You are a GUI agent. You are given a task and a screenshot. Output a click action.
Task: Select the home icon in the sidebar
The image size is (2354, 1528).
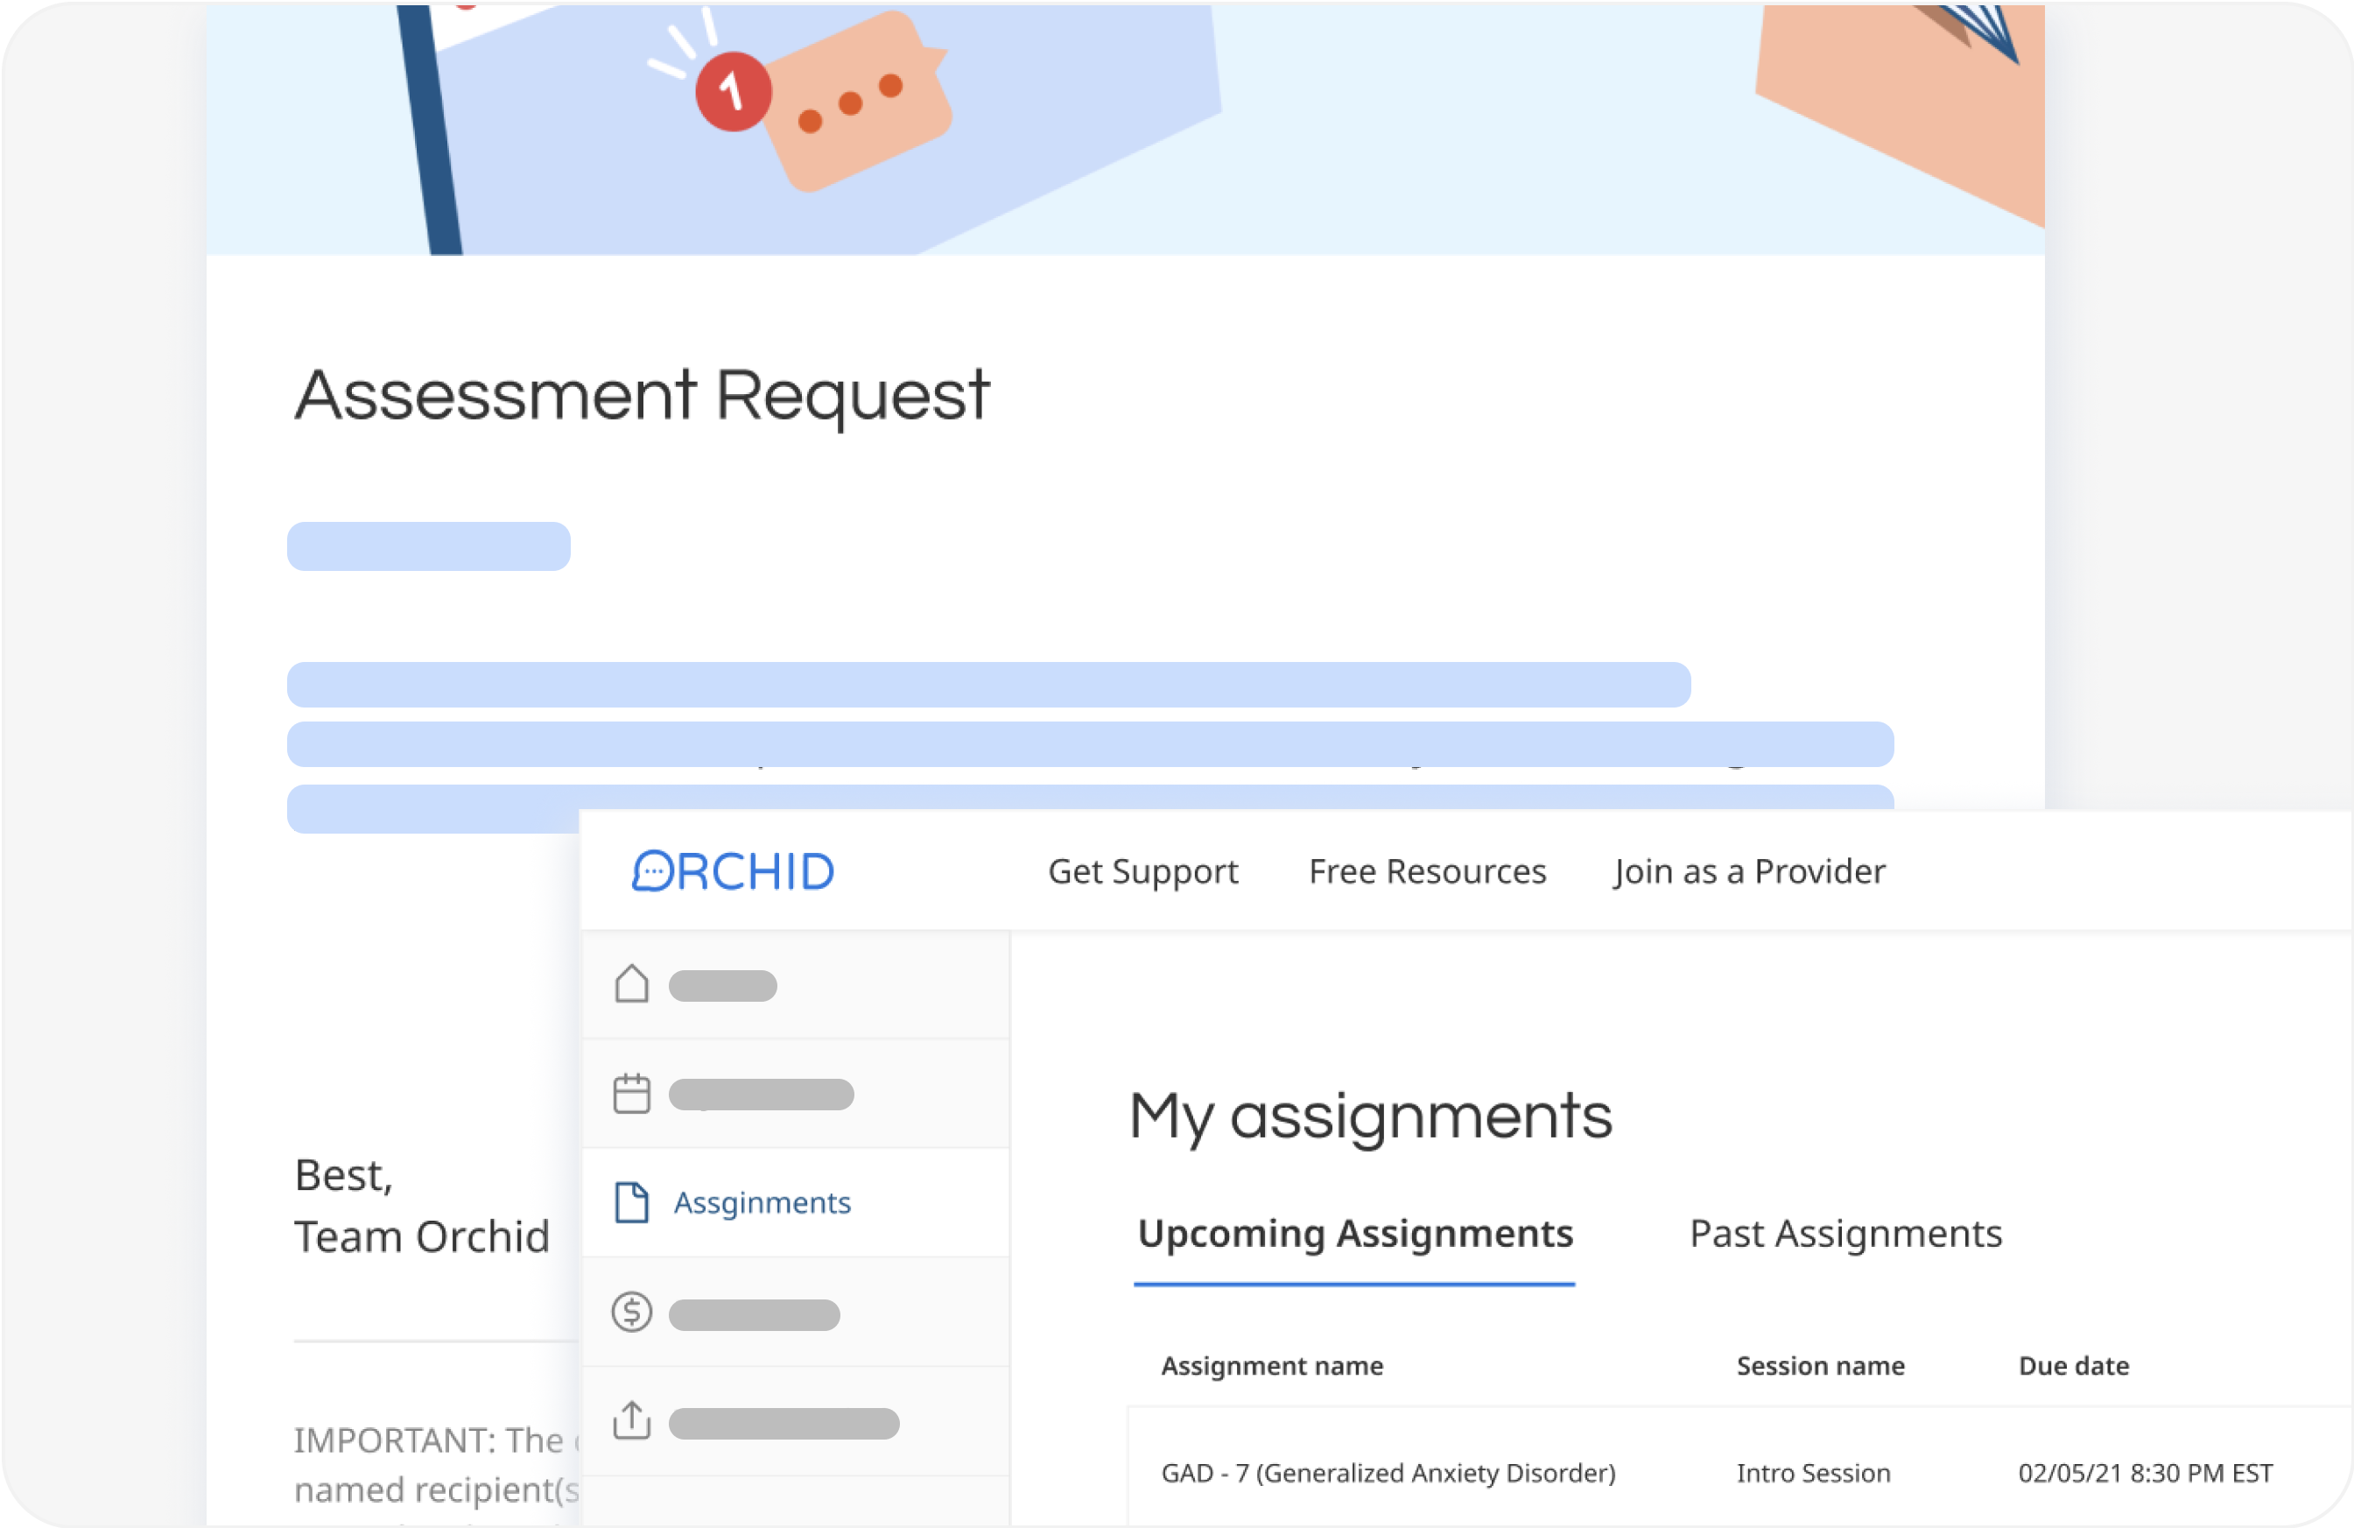tap(632, 983)
